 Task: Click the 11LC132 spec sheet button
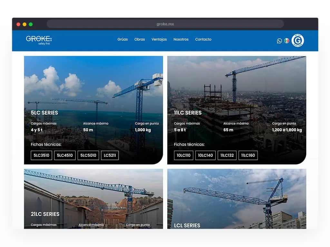pyautogui.click(x=227, y=155)
